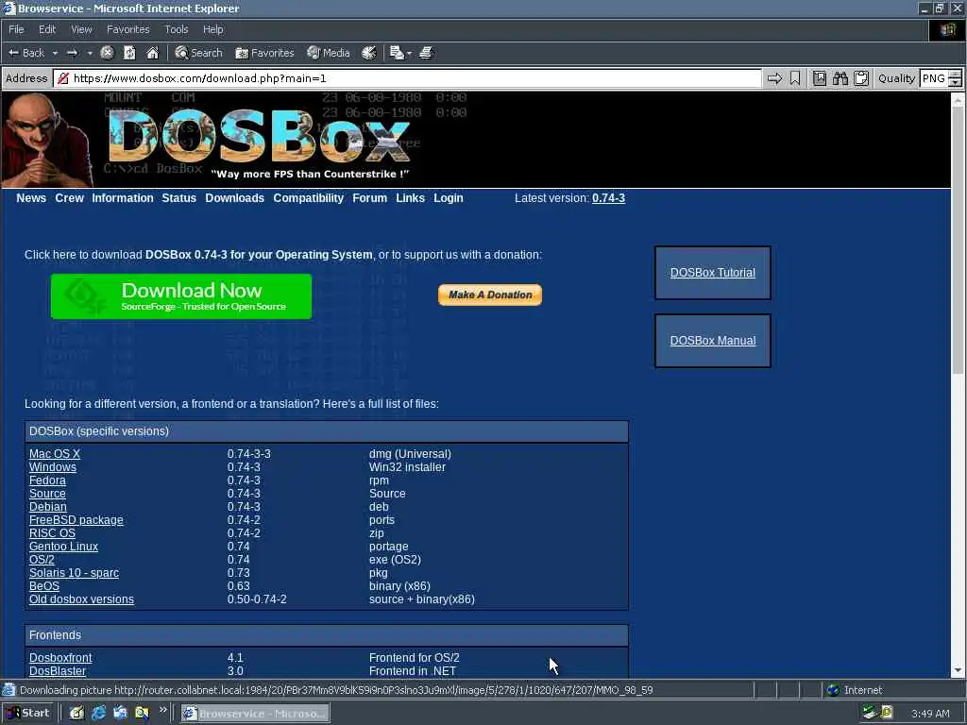This screenshot has width=967, height=725.
Task: Open the Compatibility navigation link
Action: [x=309, y=198]
